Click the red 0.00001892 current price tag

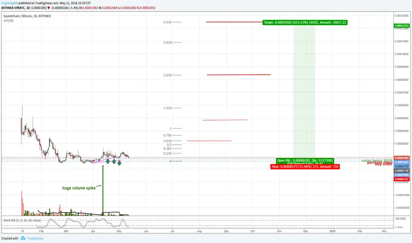402,158
